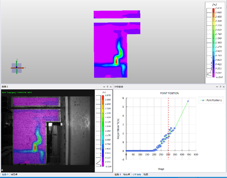Open the 图像 0 panel options dropdown arrow

pyautogui.click(x=103, y=87)
